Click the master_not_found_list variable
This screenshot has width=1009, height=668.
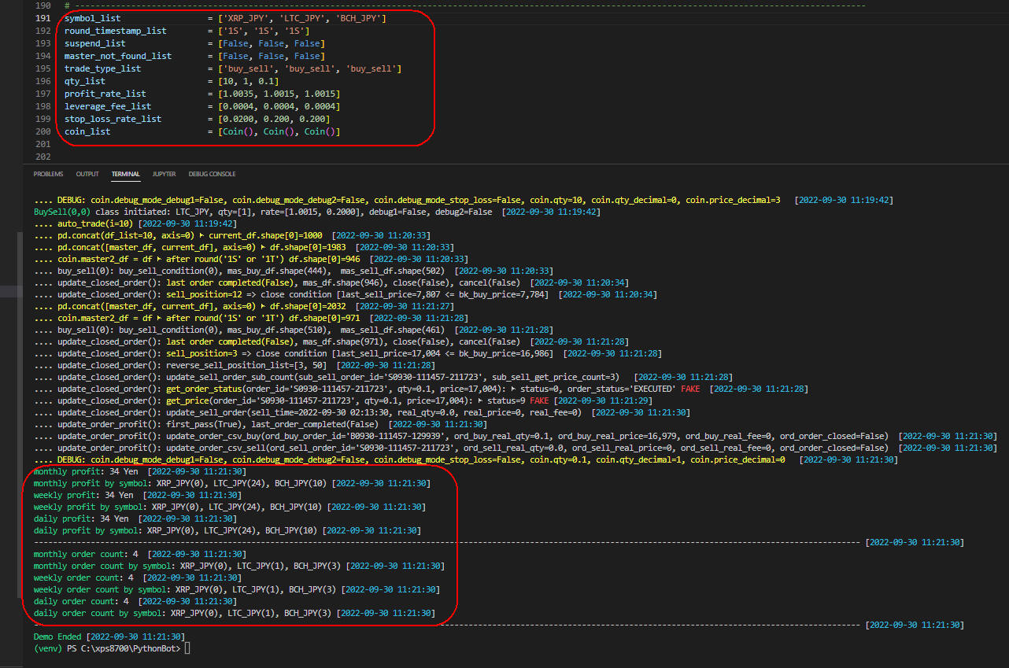click(x=118, y=56)
